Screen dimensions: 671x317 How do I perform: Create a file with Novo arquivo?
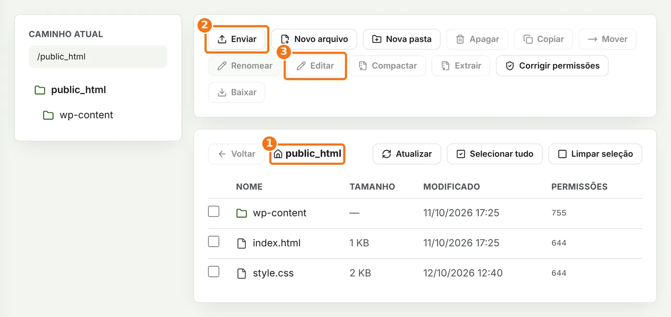tap(314, 39)
